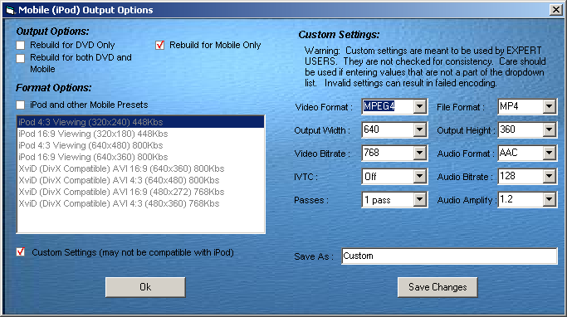Choose iPod 4:3 Viewing (640x480) 800Kbs
Screen dimensions: 567x317
pyautogui.click(x=140, y=145)
